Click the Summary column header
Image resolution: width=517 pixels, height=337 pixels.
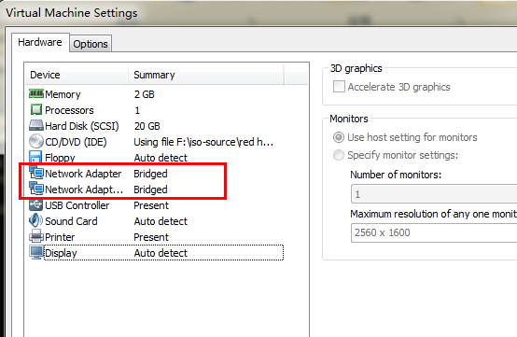(x=205, y=75)
